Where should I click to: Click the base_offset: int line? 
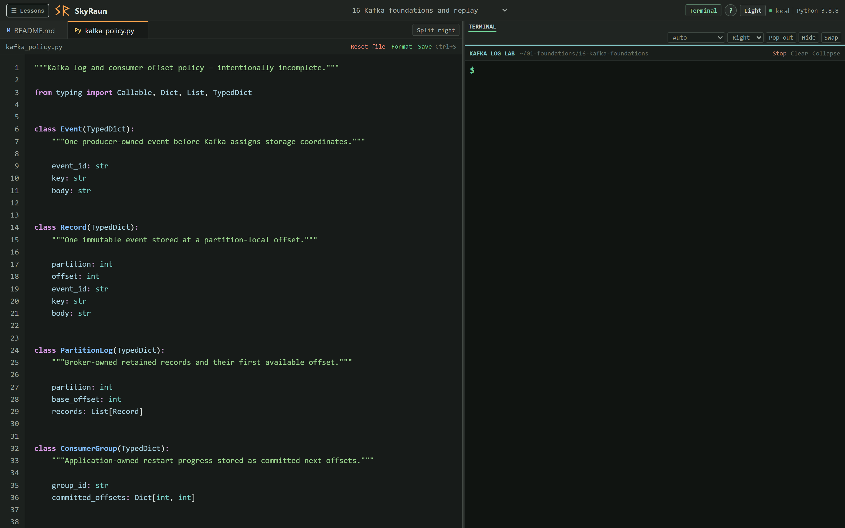pos(86,399)
